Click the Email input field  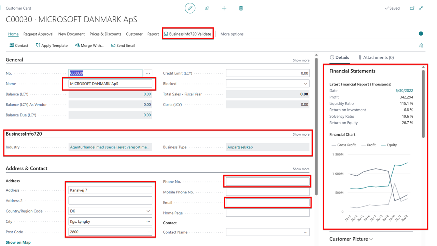pos(268,203)
